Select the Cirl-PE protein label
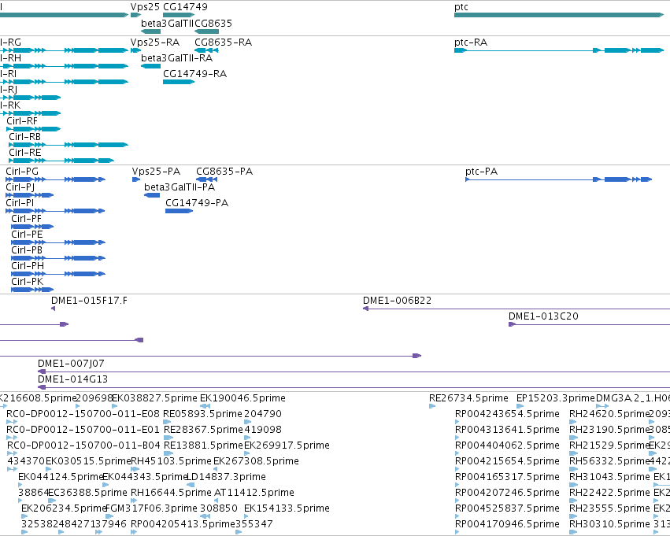The image size is (670, 536). pyautogui.click(x=27, y=235)
